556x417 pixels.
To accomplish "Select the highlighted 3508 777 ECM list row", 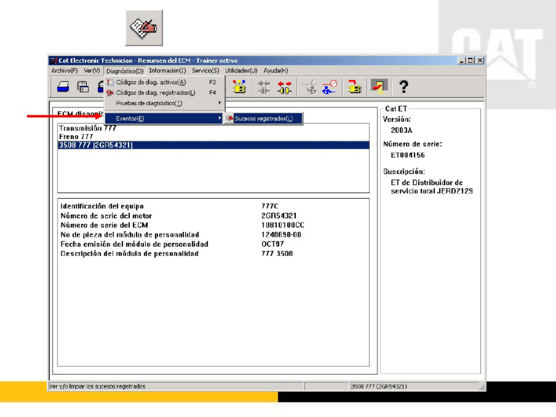I will [213, 145].
